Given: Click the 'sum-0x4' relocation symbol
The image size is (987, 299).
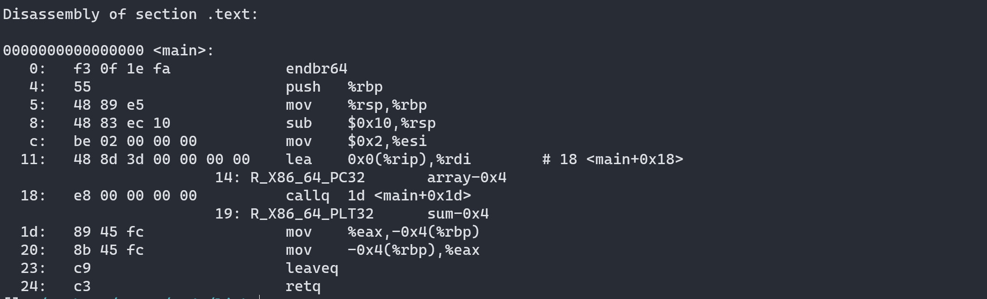Looking at the screenshot, I should (x=458, y=214).
